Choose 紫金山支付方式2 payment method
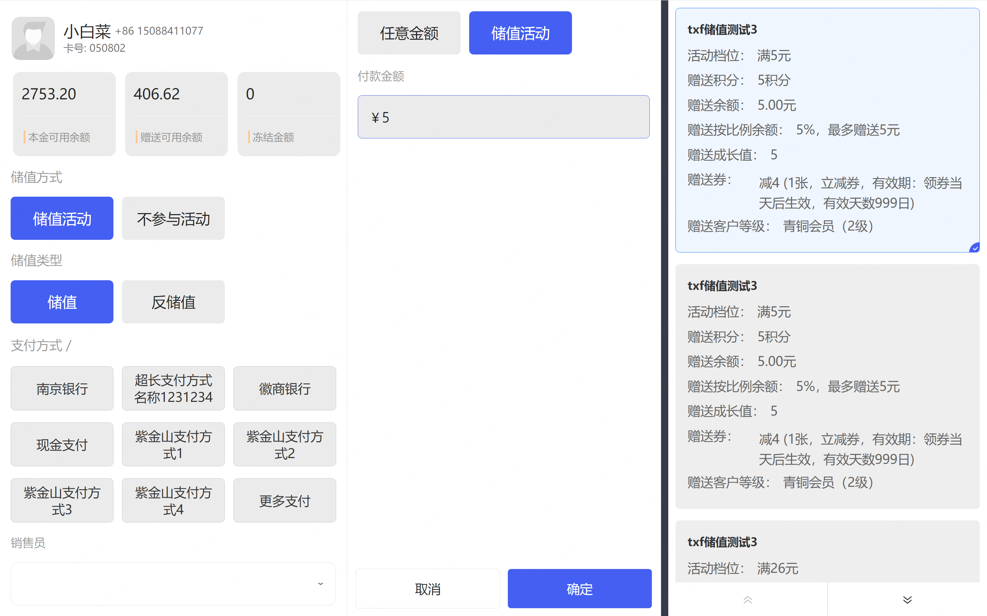Image resolution: width=987 pixels, height=616 pixels. point(284,444)
